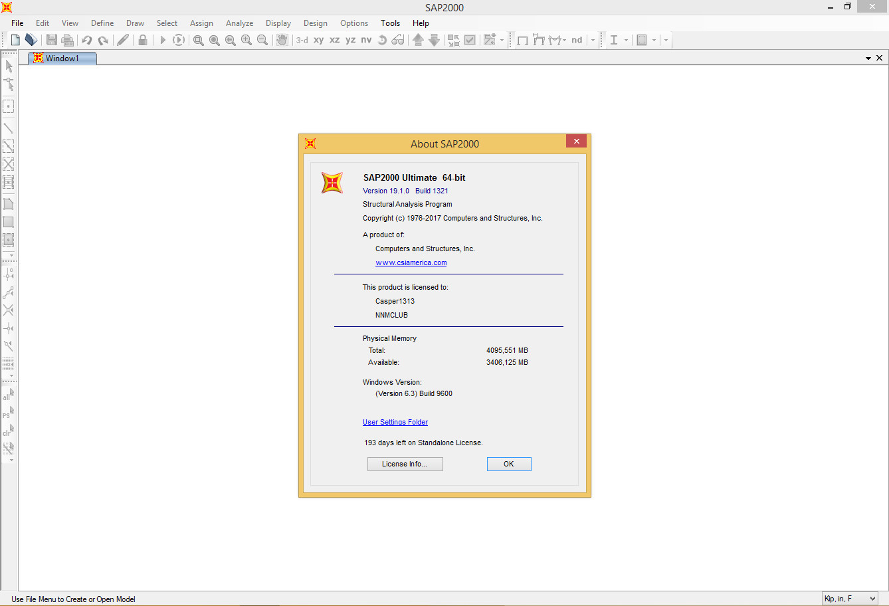Click the Restore Full View icon
The width and height of the screenshot is (889, 606).
click(214, 40)
